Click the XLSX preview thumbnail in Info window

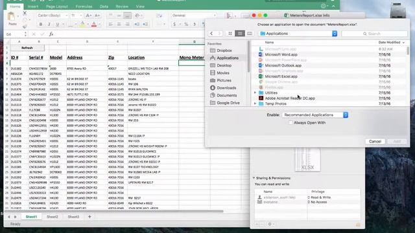(x=307, y=159)
